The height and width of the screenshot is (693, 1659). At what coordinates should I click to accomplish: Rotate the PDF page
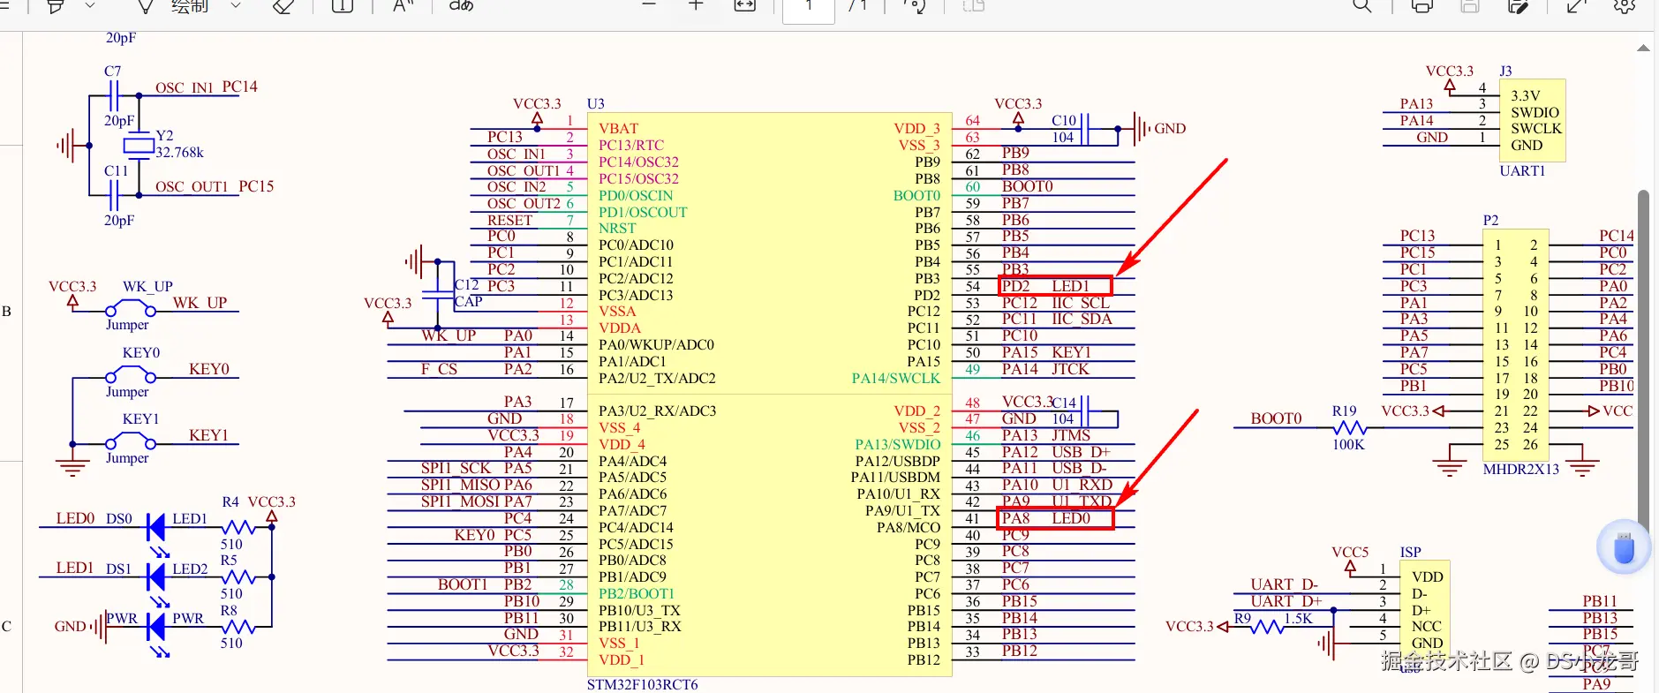(x=915, y=6)
